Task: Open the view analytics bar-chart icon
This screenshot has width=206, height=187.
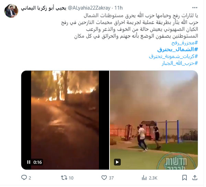Action: pyautogui.click(x=144, y=178)
